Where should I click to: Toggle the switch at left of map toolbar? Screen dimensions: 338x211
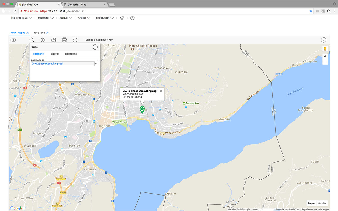point(13,40)
